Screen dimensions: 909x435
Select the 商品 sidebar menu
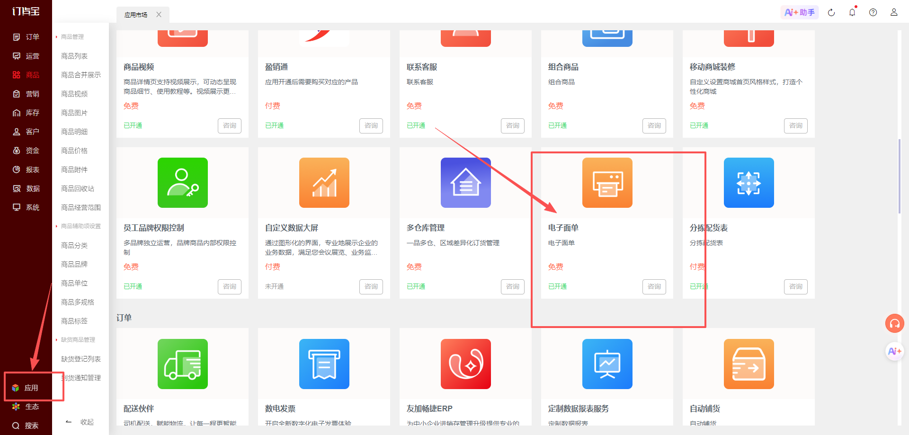26,75
